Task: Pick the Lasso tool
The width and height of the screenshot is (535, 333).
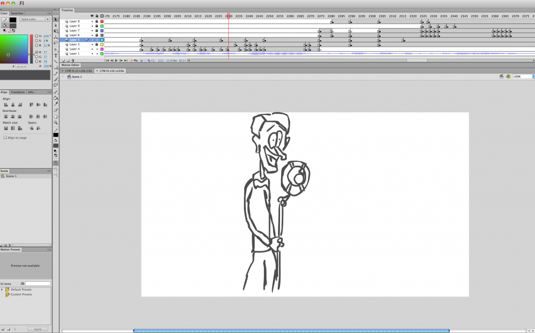Action: pos(55,43)
